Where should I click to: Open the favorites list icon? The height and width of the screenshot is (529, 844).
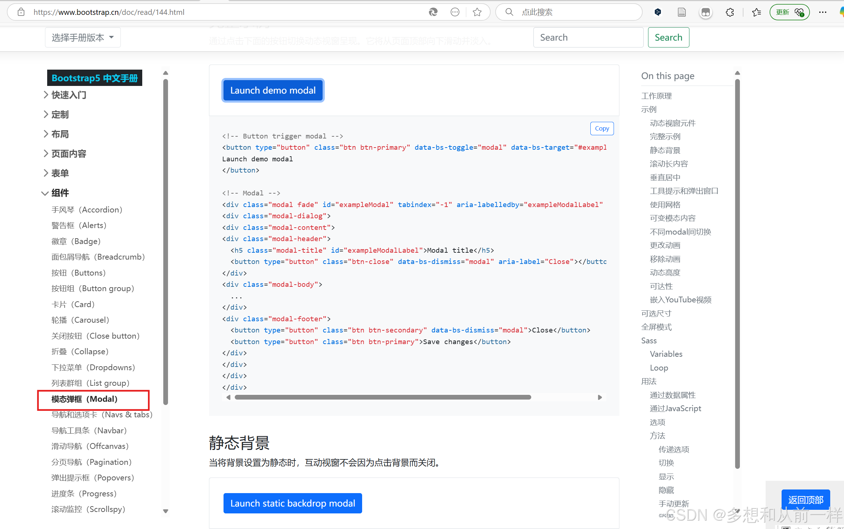point(757,12)
